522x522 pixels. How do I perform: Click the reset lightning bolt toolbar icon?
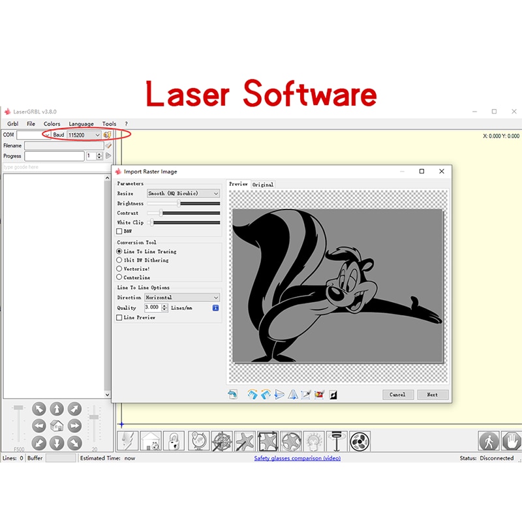point(127,441)
